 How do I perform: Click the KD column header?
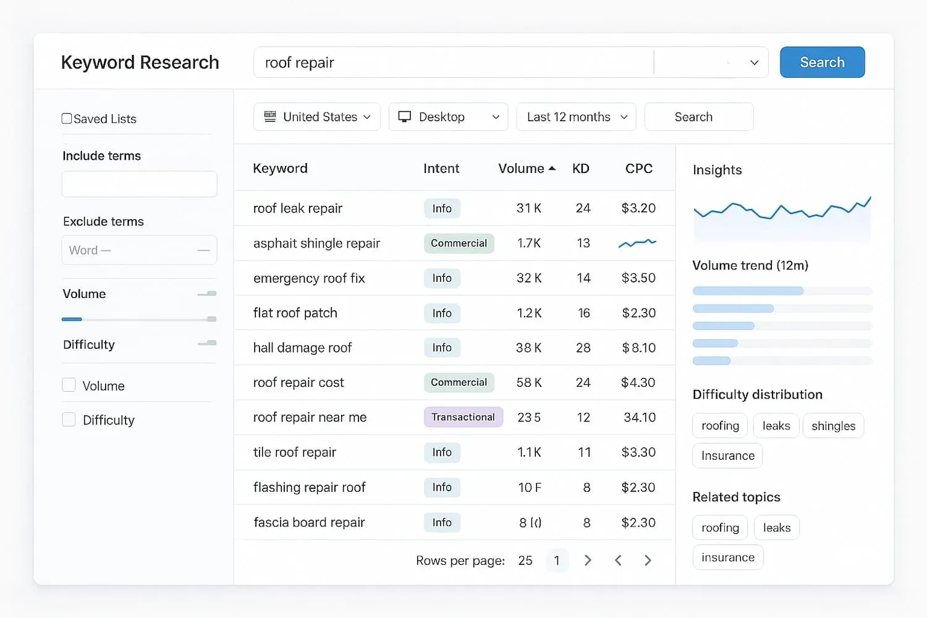pos(581,167)
